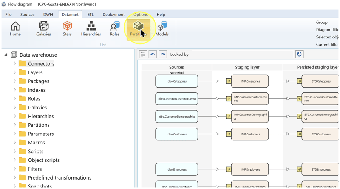Image resolution: width=340 pixels, height=189 pixels.
Task: Select the dbo.Customers source node
Action: [x=177, y=134]
